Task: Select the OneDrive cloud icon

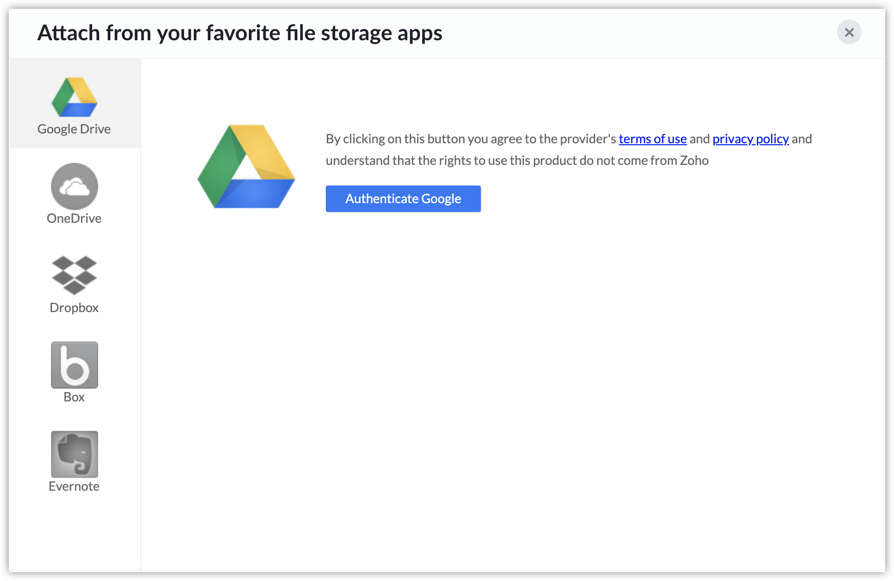Action: (75, 186)
